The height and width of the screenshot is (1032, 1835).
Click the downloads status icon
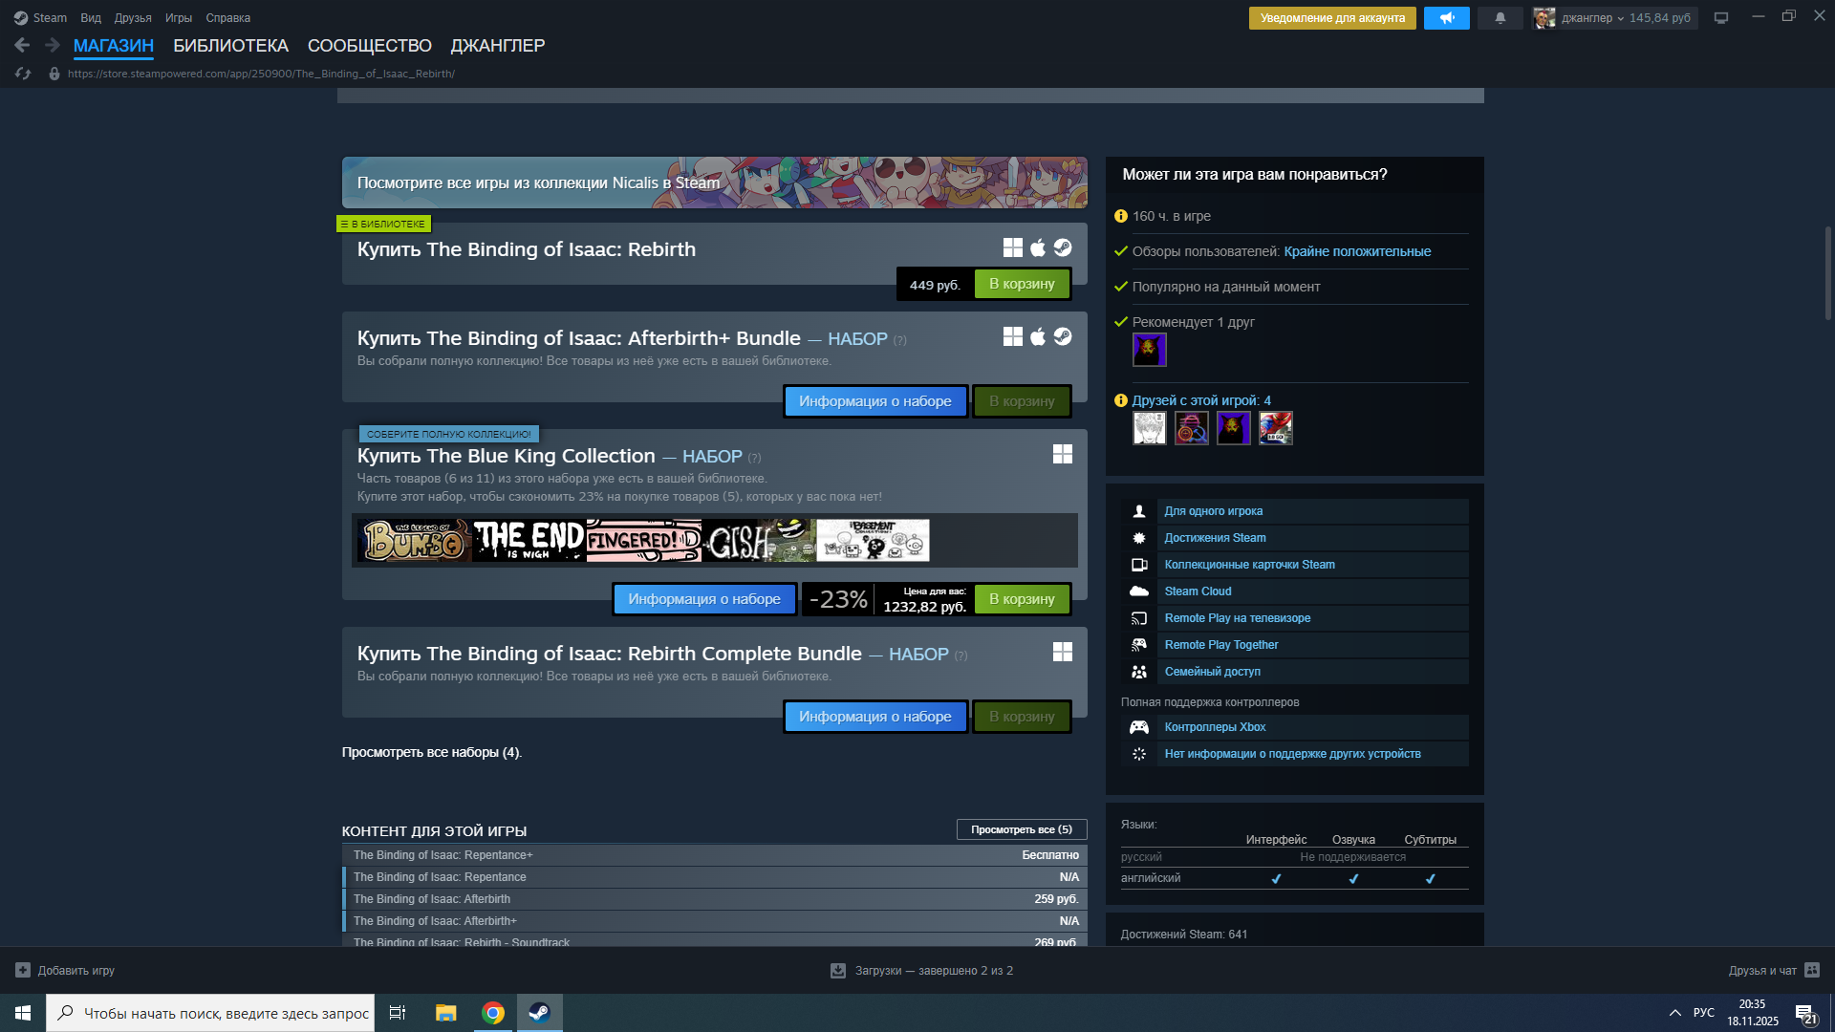[838, 970]
